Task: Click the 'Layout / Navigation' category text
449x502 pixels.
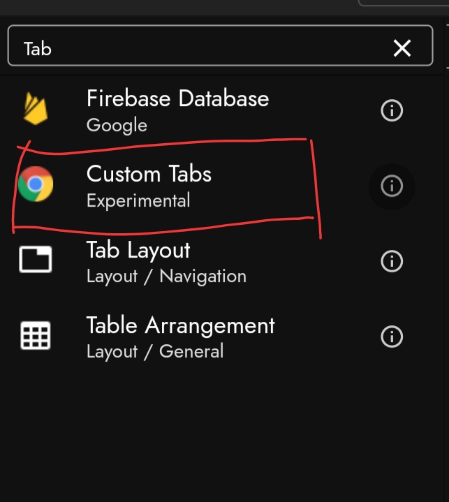Action: click(166, 276)
